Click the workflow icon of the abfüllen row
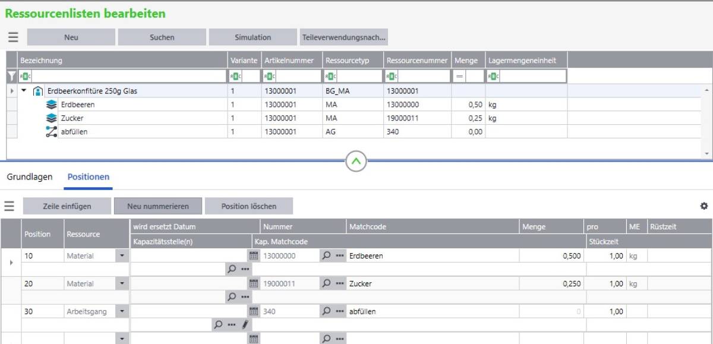The image size is (713, 344). tap(52, 132)
